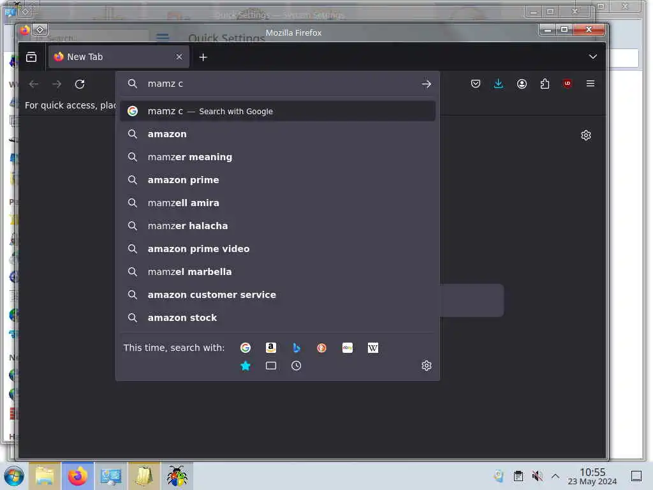653x490 pixels.
Task: Search this time with eBay icon
Action: (x=348, y=348)
